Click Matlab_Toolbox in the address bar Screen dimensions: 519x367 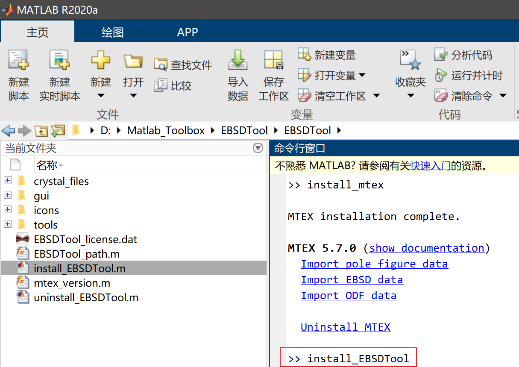click(x=166, y=130)
